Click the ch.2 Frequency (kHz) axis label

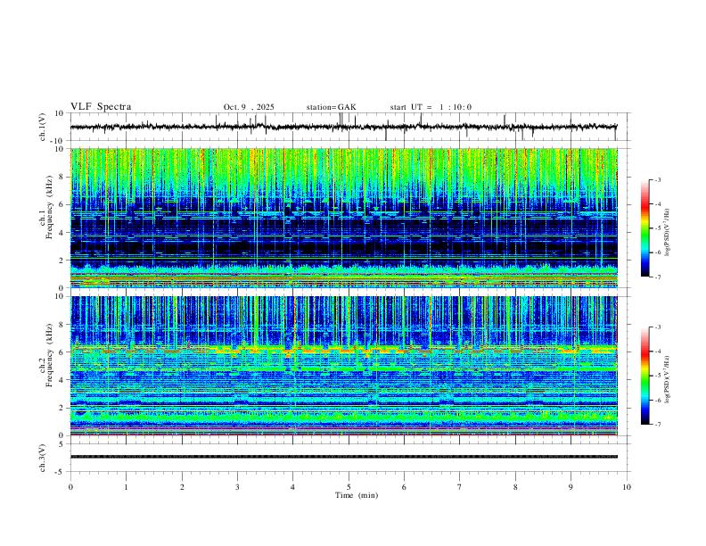pos(47,355)
